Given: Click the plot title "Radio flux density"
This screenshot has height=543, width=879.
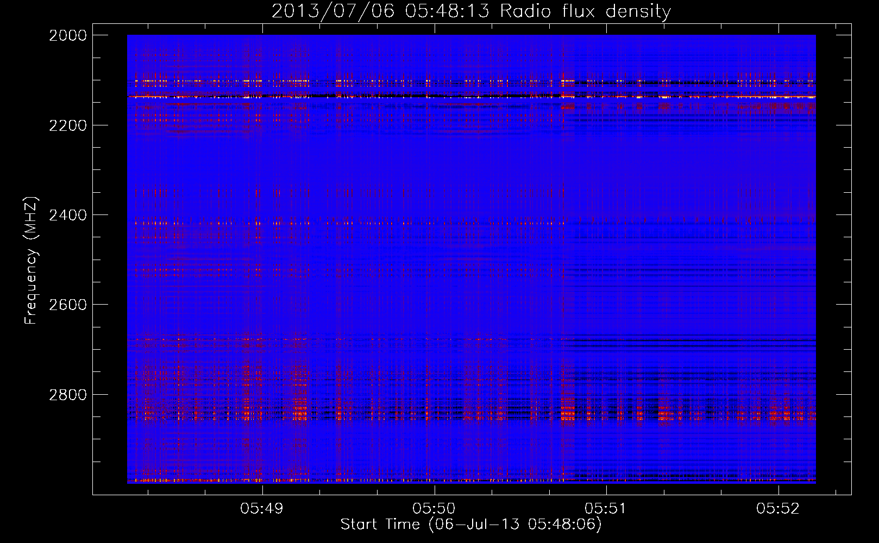Looking at the screenshot, I should pyautogui.click(x=586, y=11).
